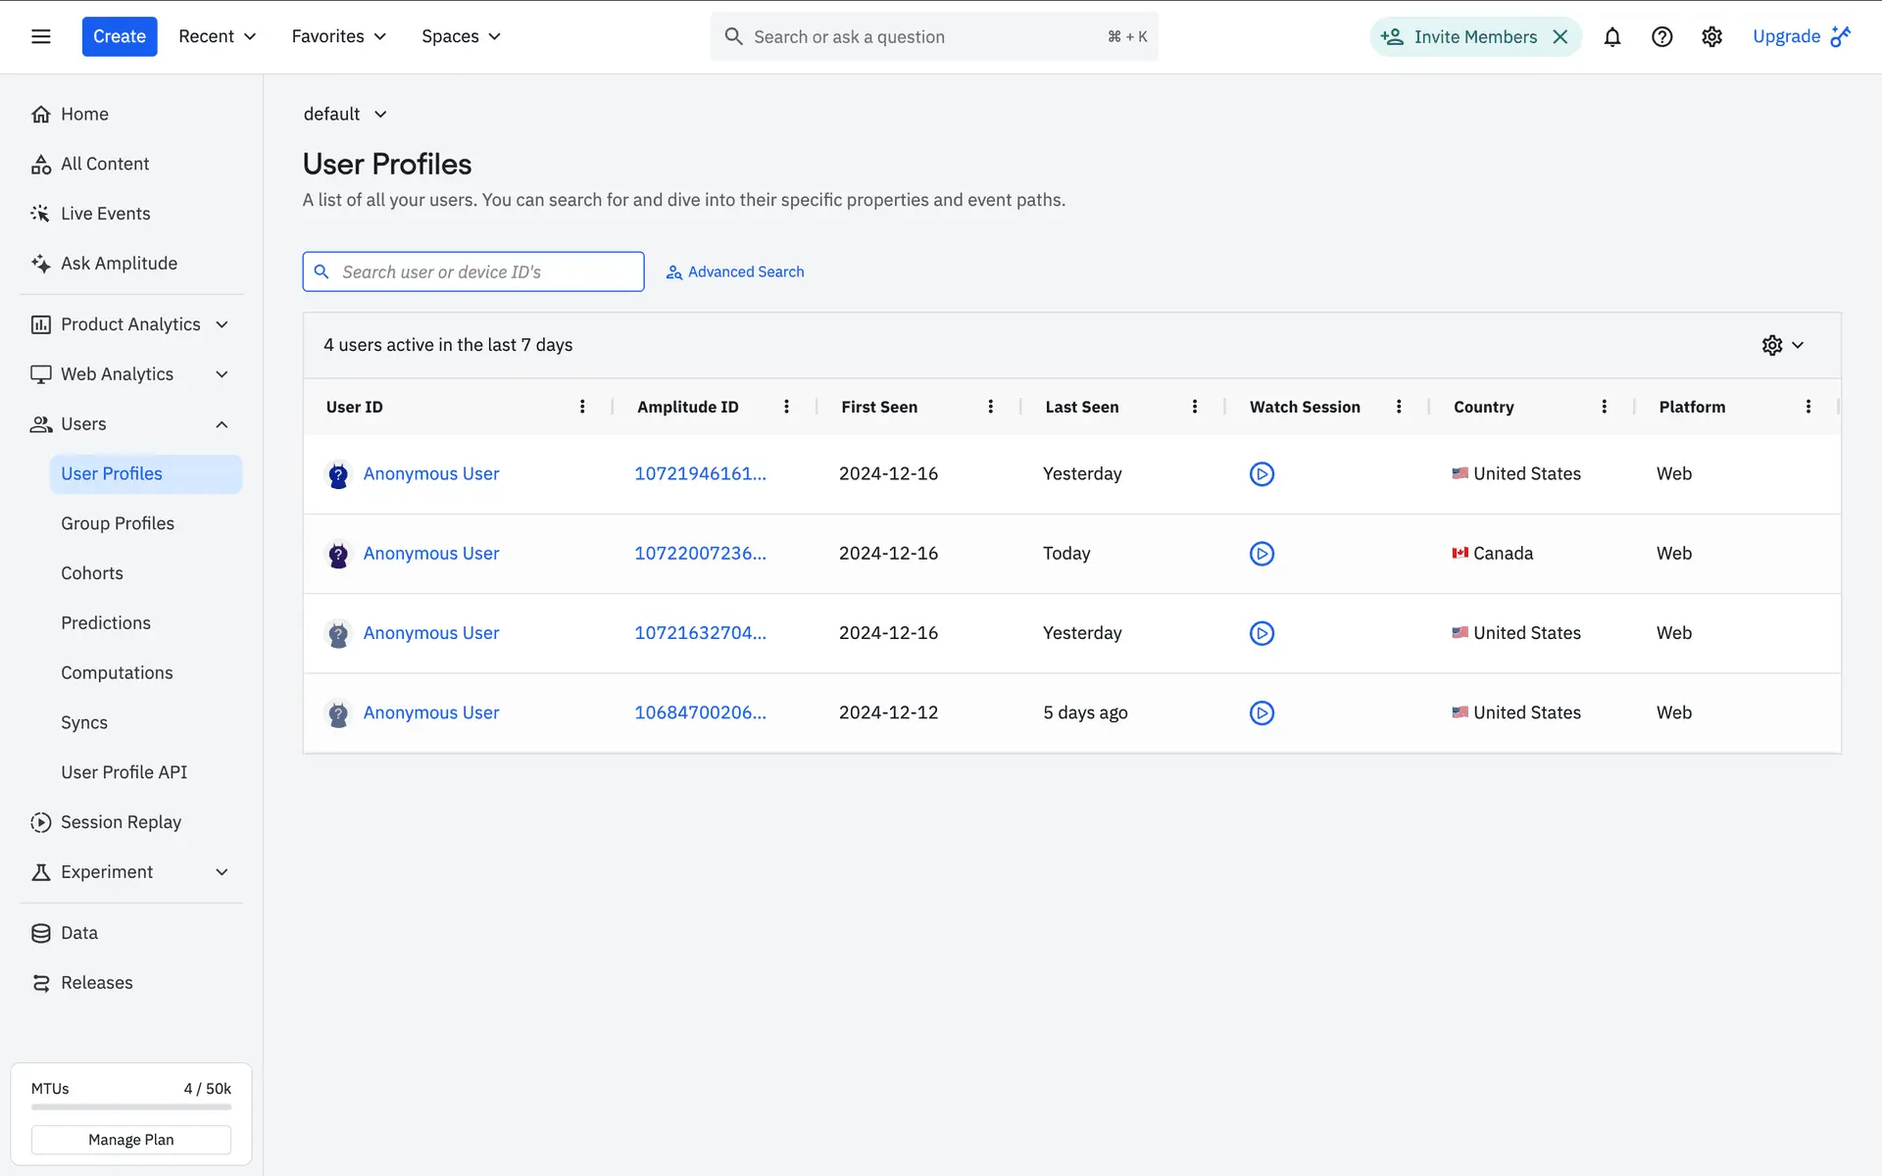The width and height of the screenshot is (1882, 1176).
Task: Open the Recent menu
Action: pyautogui.click(x=217, y=36)
